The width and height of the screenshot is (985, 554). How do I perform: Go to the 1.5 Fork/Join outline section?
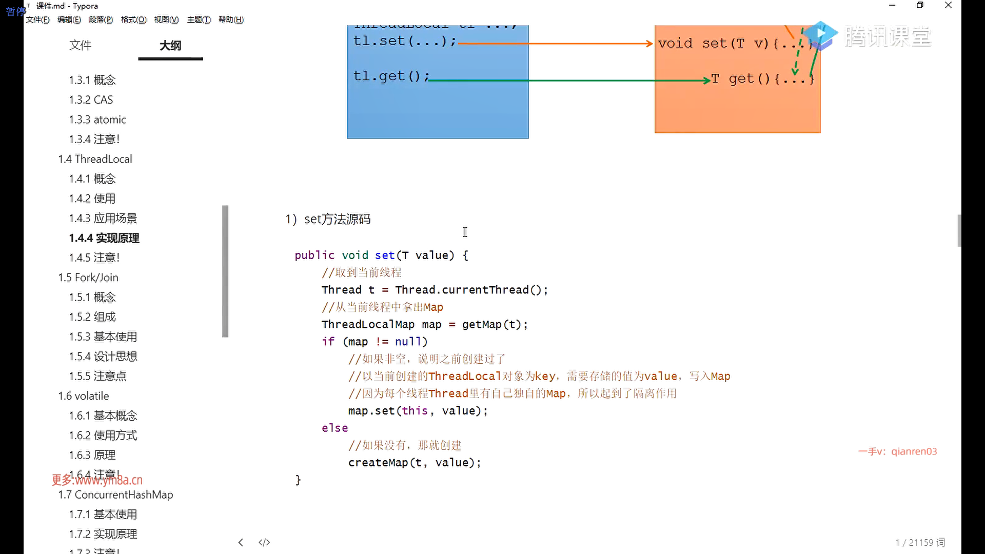(x=88, y=278)
